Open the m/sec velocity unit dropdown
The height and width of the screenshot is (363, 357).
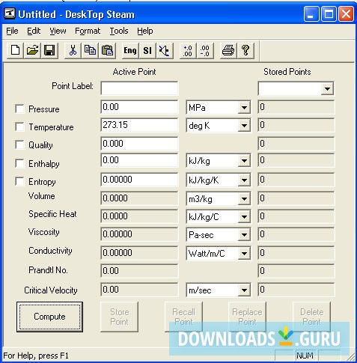(x=244, y=290)
